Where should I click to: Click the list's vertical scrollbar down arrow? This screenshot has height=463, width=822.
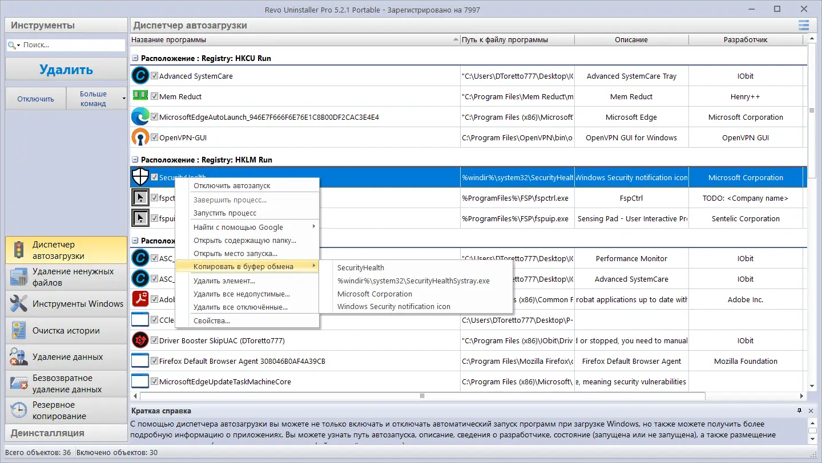(x=813, y=386)
